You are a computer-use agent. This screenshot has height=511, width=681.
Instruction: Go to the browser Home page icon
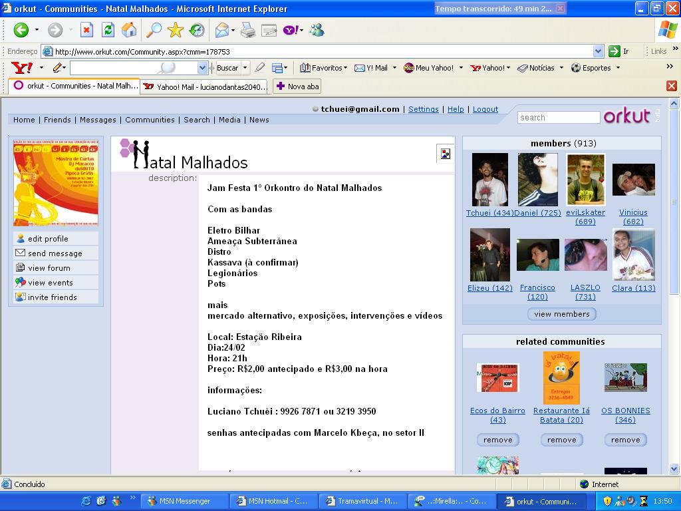point(129,30)
